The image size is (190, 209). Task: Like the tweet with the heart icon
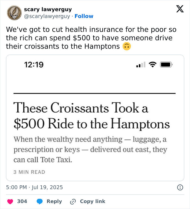pyautogui.click(x=10, y=201)
